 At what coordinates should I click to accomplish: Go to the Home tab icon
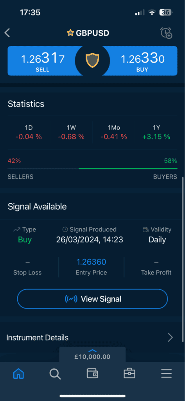tap(18, 374)
